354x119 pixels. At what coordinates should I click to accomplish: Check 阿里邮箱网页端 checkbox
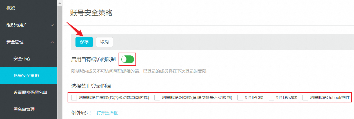157,98
